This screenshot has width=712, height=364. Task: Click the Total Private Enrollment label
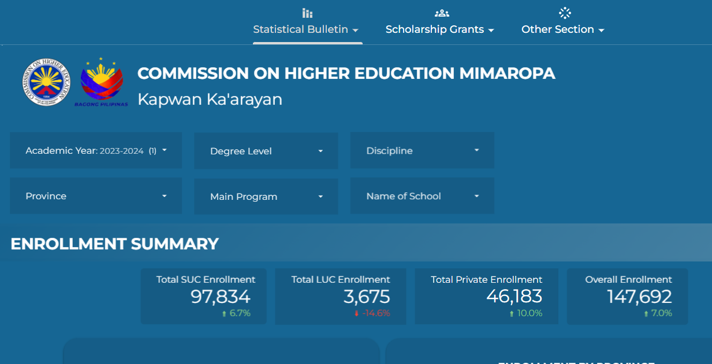(487, 279)
